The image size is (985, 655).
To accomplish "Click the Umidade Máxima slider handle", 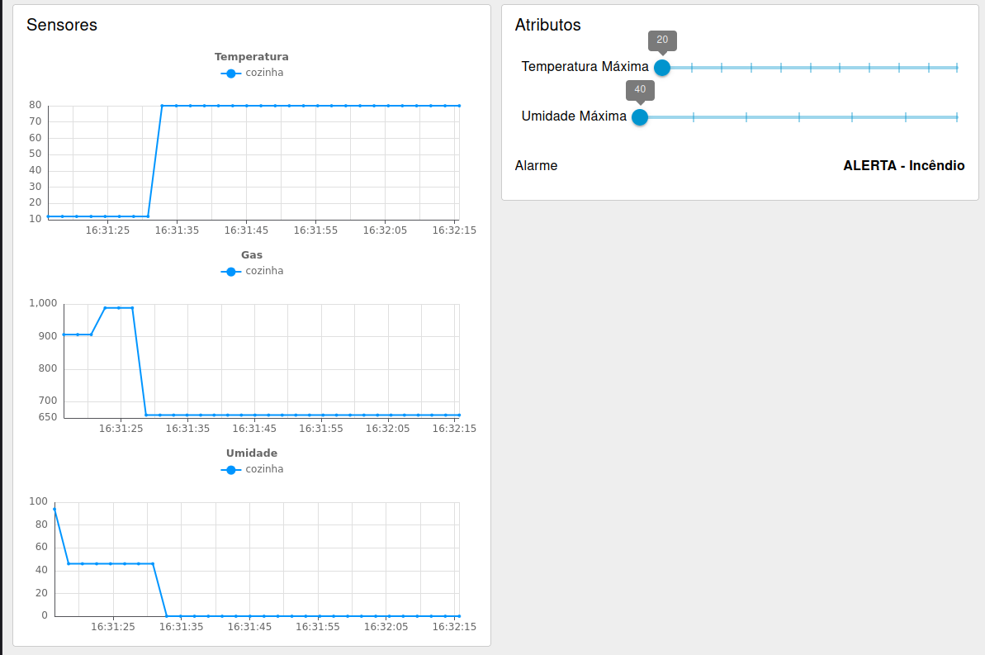I will click(x=639, y=117).
